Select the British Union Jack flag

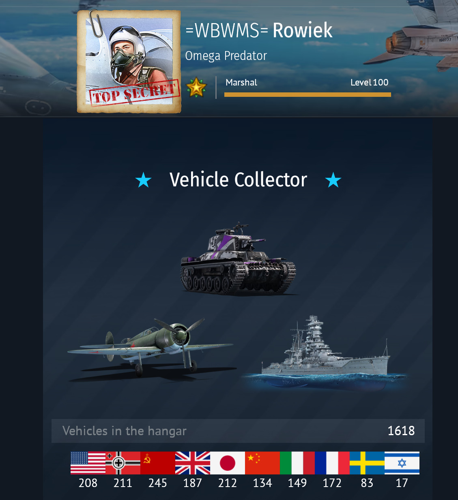click(x=193, y=463)
